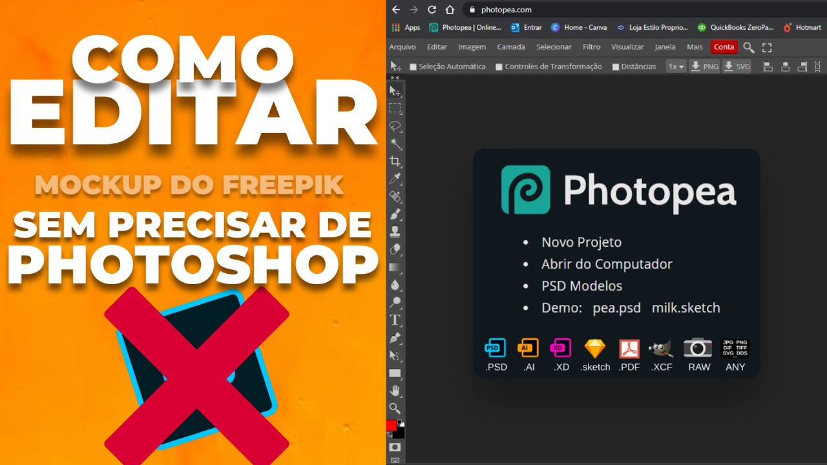Enable Distâncias checkbox
Screen dimensions: 827x465
tap(616, 67)
